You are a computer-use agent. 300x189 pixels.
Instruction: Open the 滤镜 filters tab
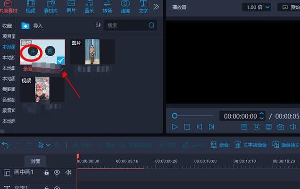point(125,7)
